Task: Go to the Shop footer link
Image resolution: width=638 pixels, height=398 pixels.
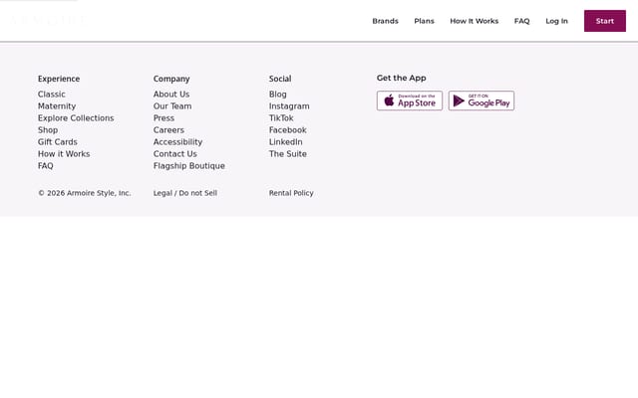Action: [x=48, y=130]
